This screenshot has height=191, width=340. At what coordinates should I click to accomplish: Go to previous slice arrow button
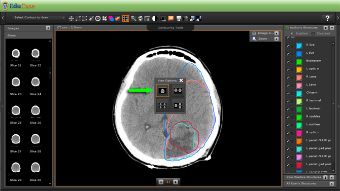click(161, 182)
